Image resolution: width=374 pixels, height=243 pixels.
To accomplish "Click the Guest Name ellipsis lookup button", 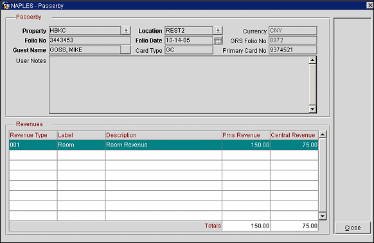I will [125, 50].
